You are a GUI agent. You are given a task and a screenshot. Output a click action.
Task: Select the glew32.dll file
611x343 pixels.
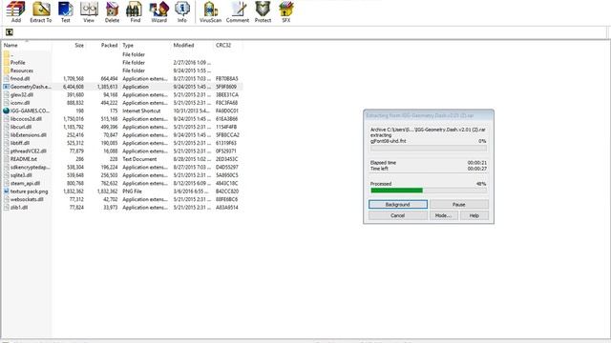tap(123, 95)
